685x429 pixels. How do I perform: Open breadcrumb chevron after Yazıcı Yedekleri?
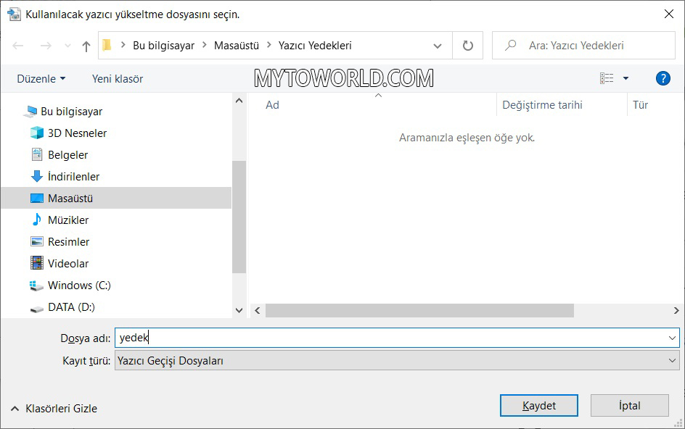pyautogui.click(x=436, y=45)
